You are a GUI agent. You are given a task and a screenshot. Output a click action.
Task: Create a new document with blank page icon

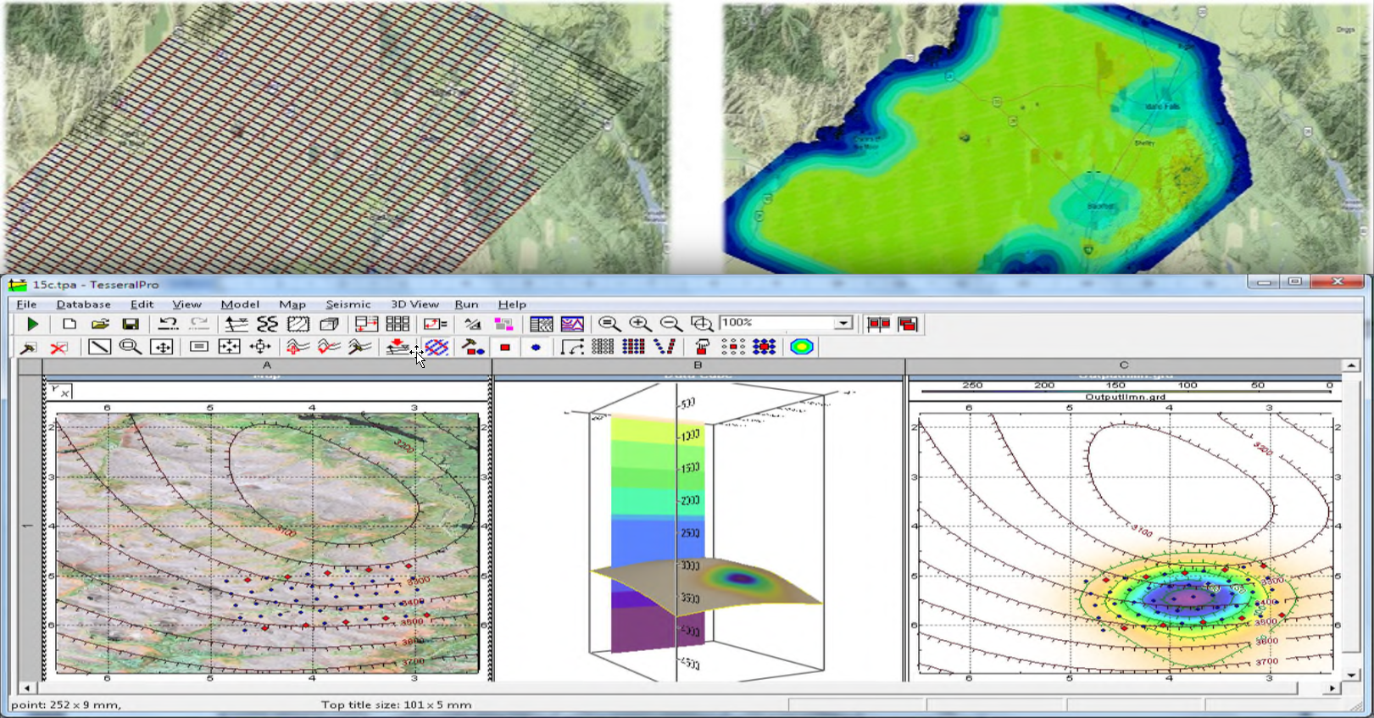[x=70, y=324]
